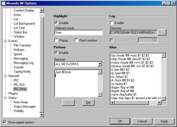Image resolution: width=177 pixels, height=127 pixels.
Task: Click the Miranda IM title bar icon
Action: point(3,3)
